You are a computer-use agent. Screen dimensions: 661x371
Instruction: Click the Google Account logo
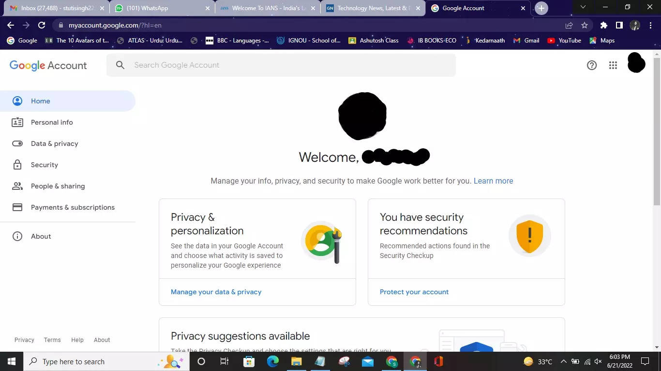[48, 65]
